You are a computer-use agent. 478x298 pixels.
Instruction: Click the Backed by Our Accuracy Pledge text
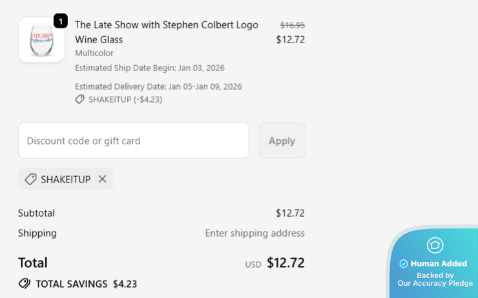click(x=435, y=279)
